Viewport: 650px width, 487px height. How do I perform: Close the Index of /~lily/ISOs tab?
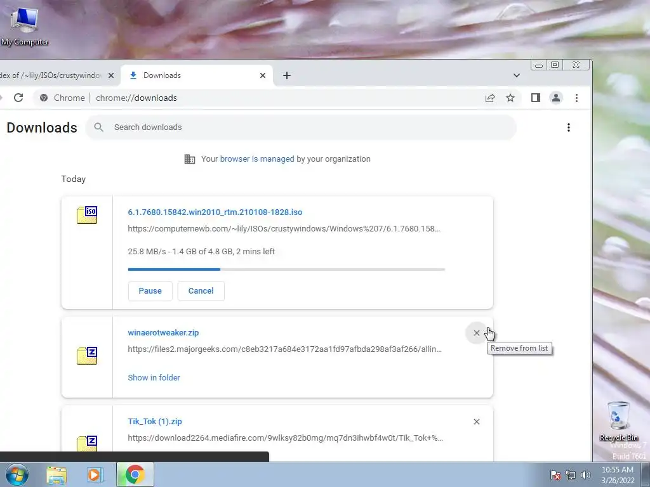click(111, 75)
